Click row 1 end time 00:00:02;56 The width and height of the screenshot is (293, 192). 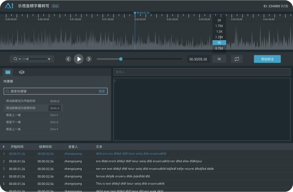point(45,154)
